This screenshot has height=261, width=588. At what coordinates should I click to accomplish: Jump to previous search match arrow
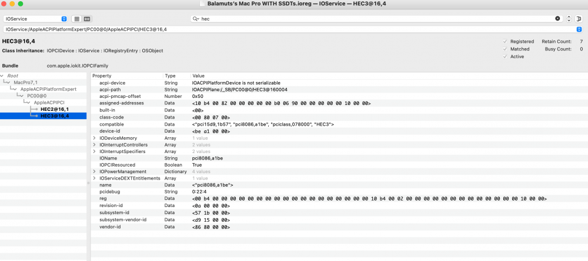point(569,17)
